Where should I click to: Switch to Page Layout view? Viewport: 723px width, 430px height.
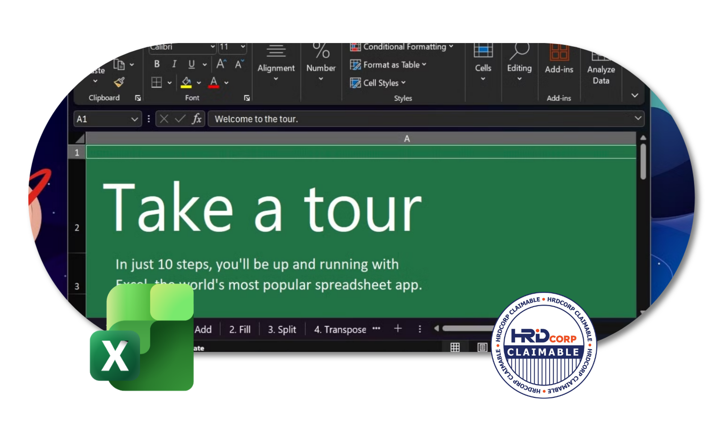pos(482,348)
